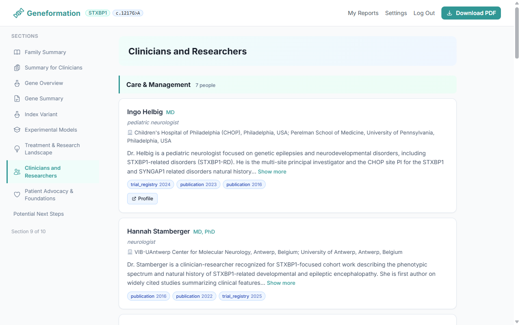Go to Potential Next Steps section
520x325 pixels.
pyautogui.click(x=38, y=214)
